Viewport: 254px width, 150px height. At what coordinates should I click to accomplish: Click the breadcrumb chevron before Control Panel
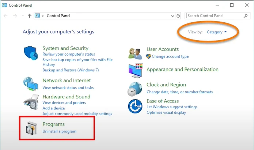pyautogui.click(x=43, y=16)
